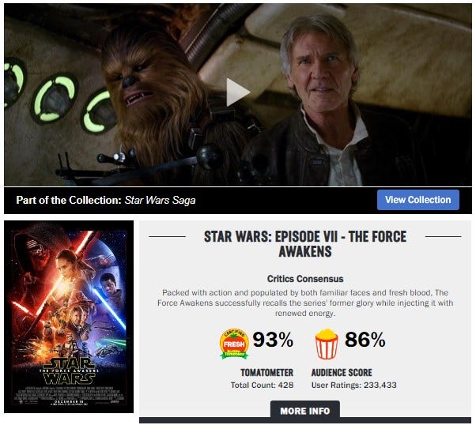Click the View Collection button
This screenshot has height=425, width=476.
418,200
